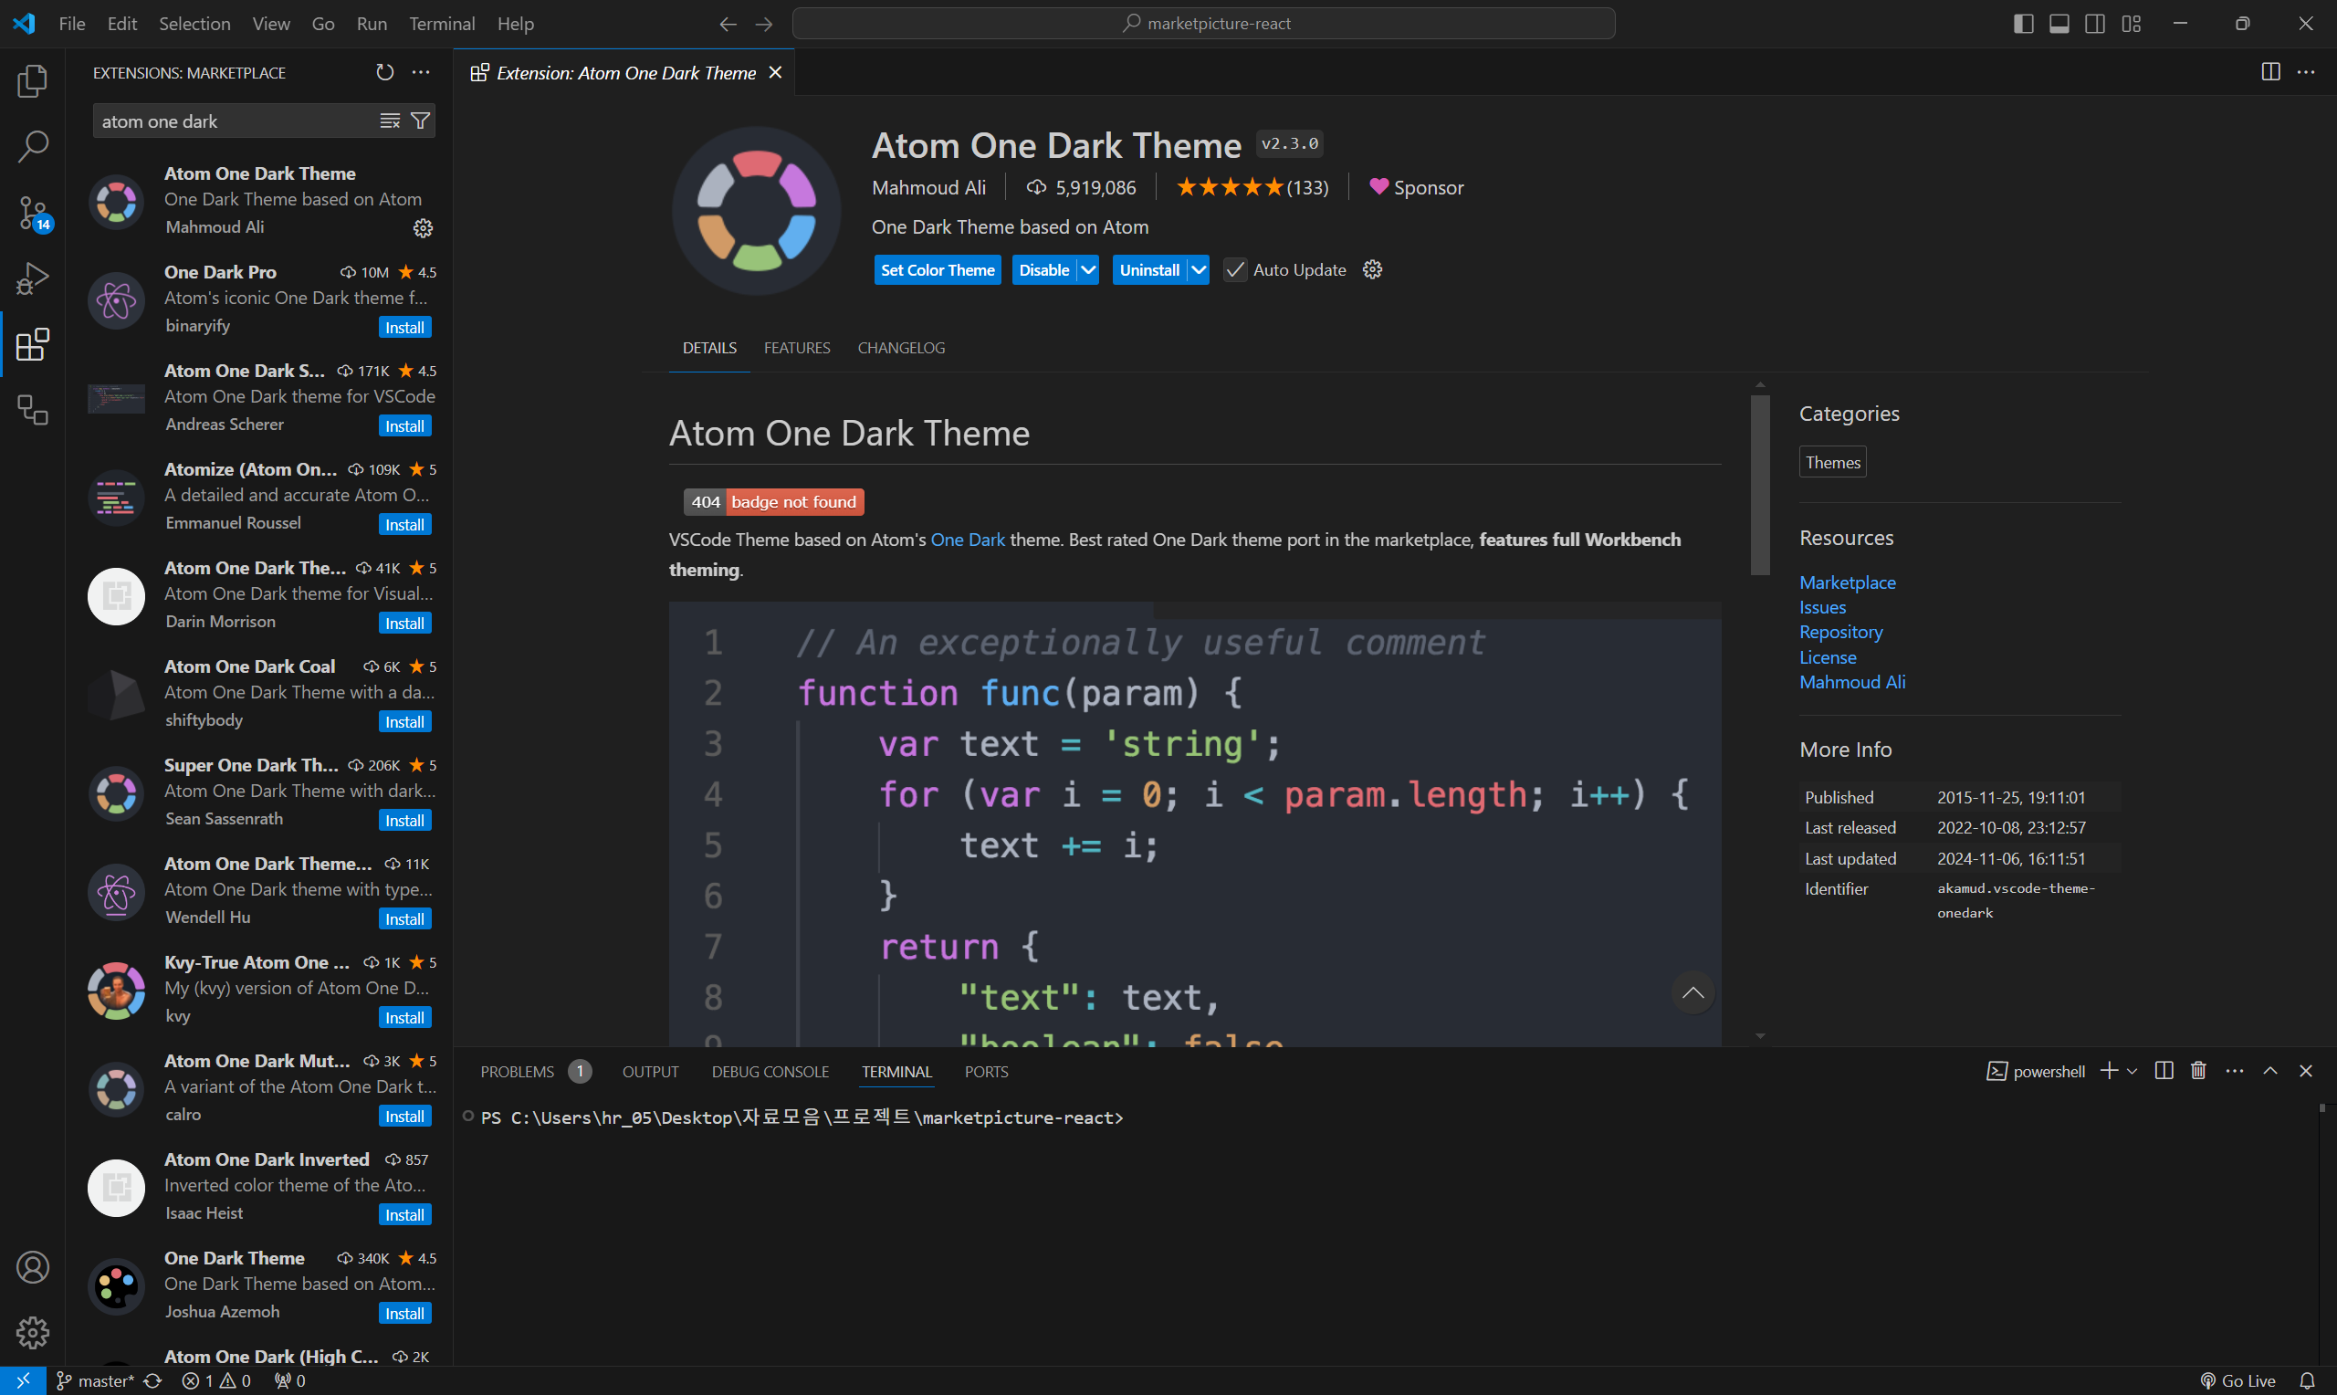The height and width of the screenshot is (1395, 2337).
Task: Open the Explorer view in activity bar
Action: click(x=33, y=81)
